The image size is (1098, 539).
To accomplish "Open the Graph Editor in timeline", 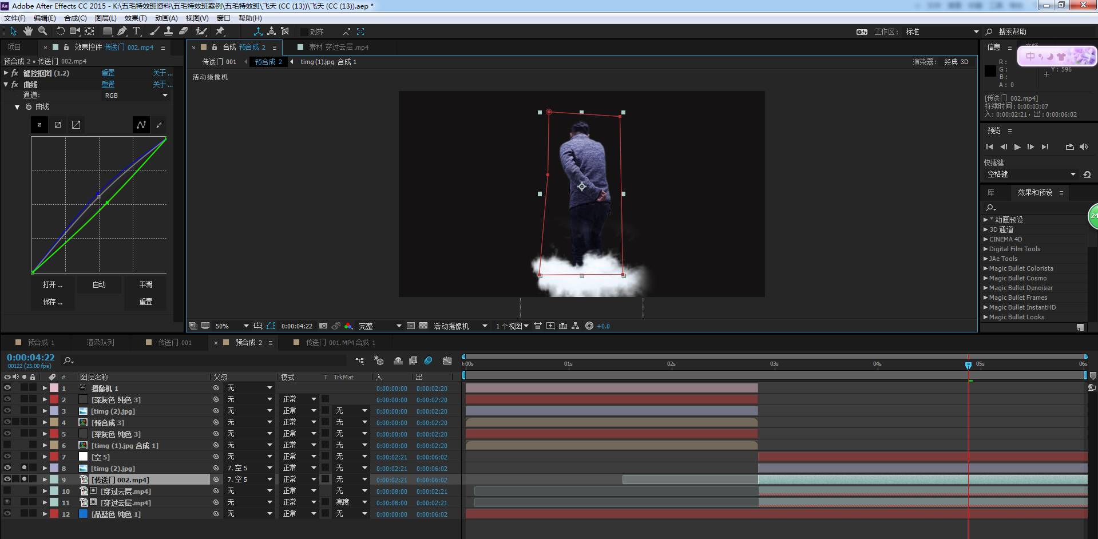I will click(447, 360).
